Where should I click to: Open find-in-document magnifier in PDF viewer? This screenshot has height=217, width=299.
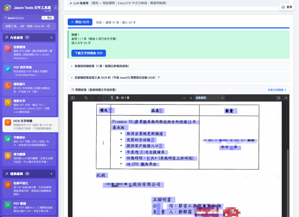pos(86,98)
